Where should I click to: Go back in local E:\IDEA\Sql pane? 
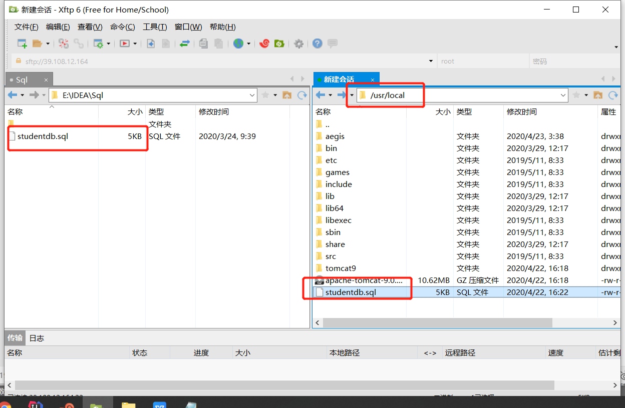pos(13,95)
